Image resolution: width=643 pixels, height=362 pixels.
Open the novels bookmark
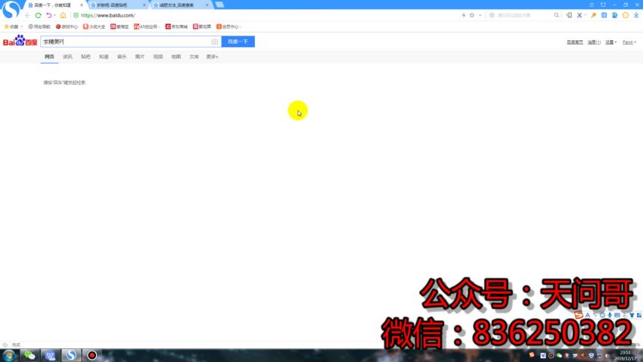tap(94, 27)
